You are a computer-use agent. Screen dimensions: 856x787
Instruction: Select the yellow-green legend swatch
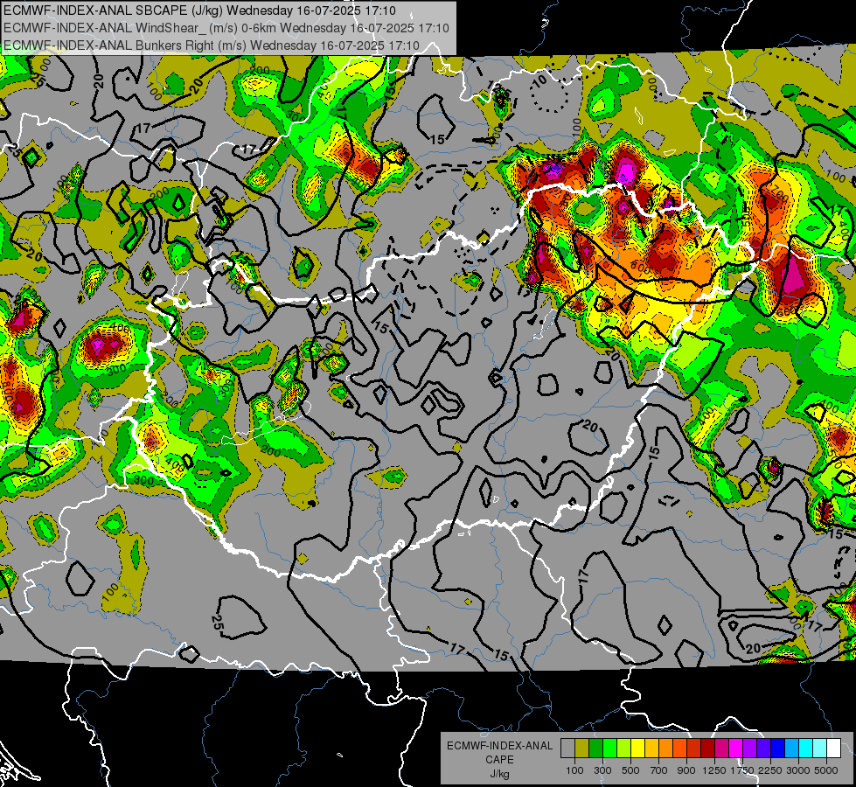(624, 749)
